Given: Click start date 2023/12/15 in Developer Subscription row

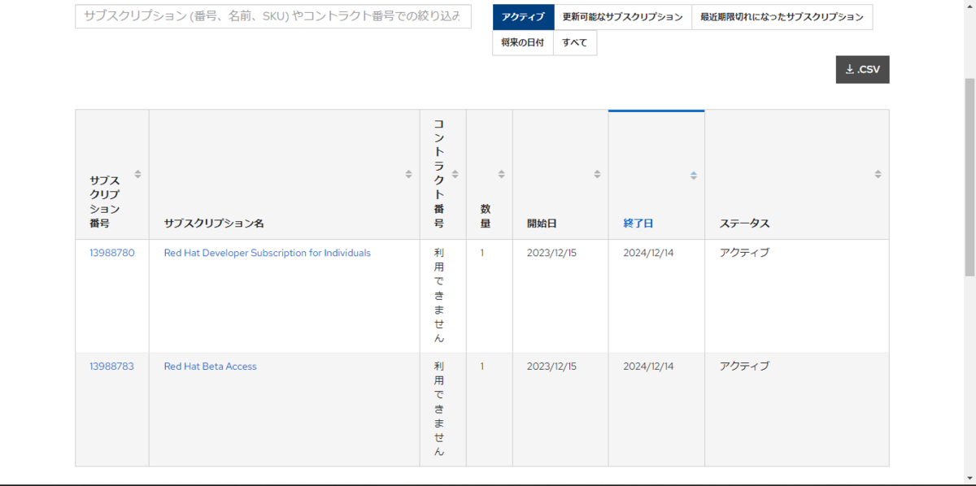Looking at the screenshot, I should pos(551,253).
